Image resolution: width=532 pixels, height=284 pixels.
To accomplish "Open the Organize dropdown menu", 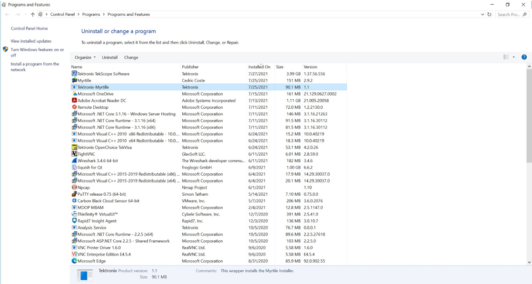I will pos(84,57).
